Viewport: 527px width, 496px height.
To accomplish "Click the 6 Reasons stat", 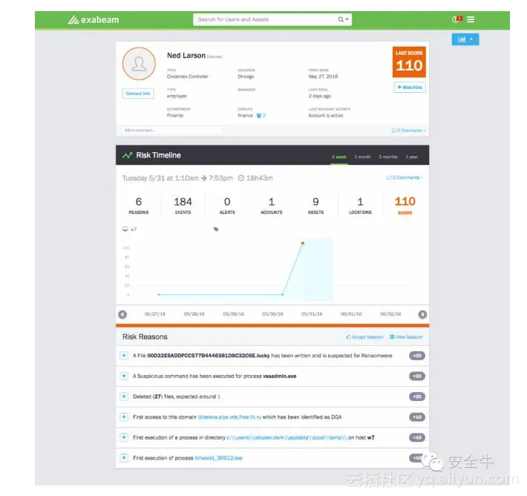I will click(x=139, y=205).
